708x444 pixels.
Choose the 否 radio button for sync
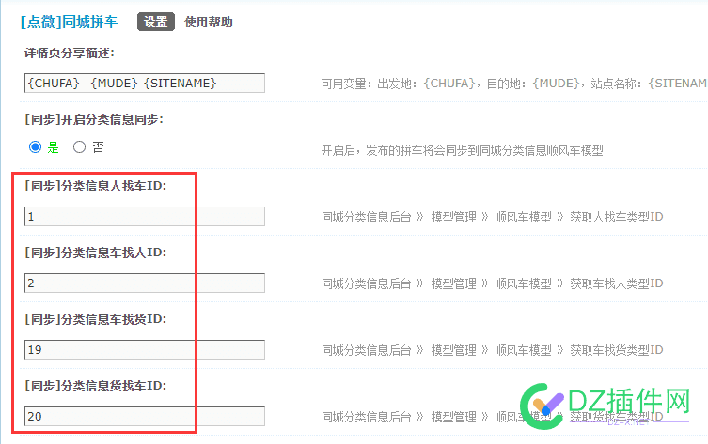(79, 146)
